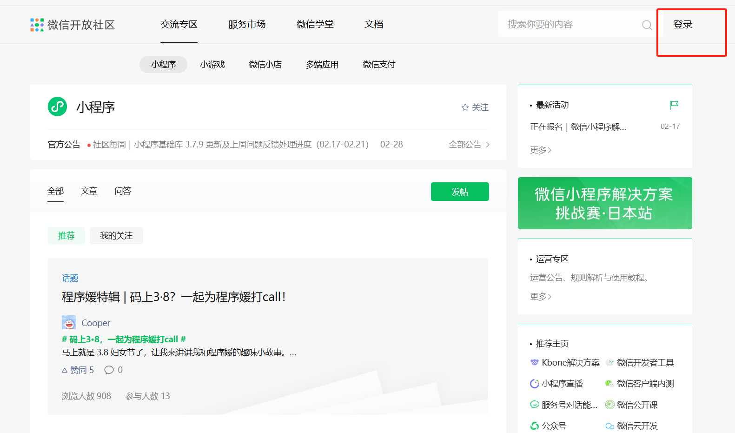This screenshot has height=433, width=735.
Task: Click the 小程序直播 icon
Action: 535,383
